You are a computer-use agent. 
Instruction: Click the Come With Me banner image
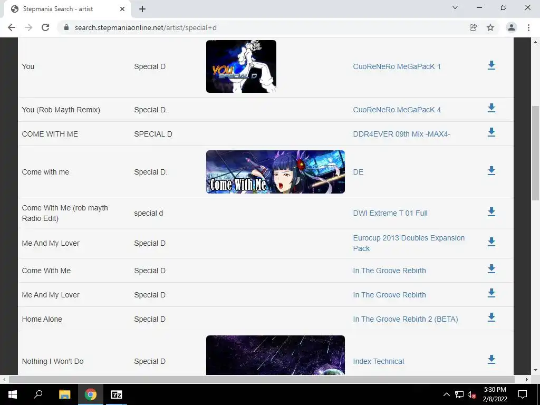point(275,172)
